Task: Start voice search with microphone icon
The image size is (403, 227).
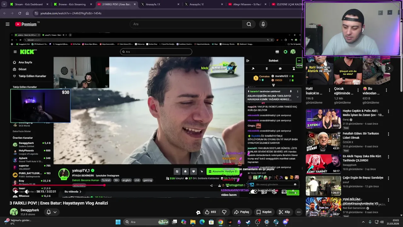Action: [263, 24]
